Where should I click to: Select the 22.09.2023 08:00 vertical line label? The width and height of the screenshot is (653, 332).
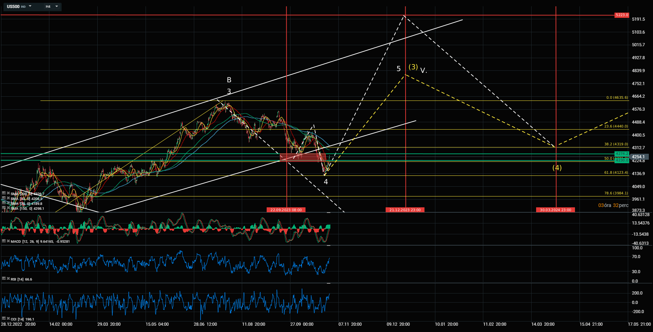point(286,210)
